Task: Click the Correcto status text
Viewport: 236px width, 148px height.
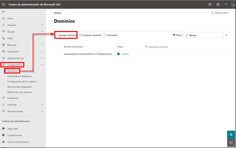Action: coord(125,54)
